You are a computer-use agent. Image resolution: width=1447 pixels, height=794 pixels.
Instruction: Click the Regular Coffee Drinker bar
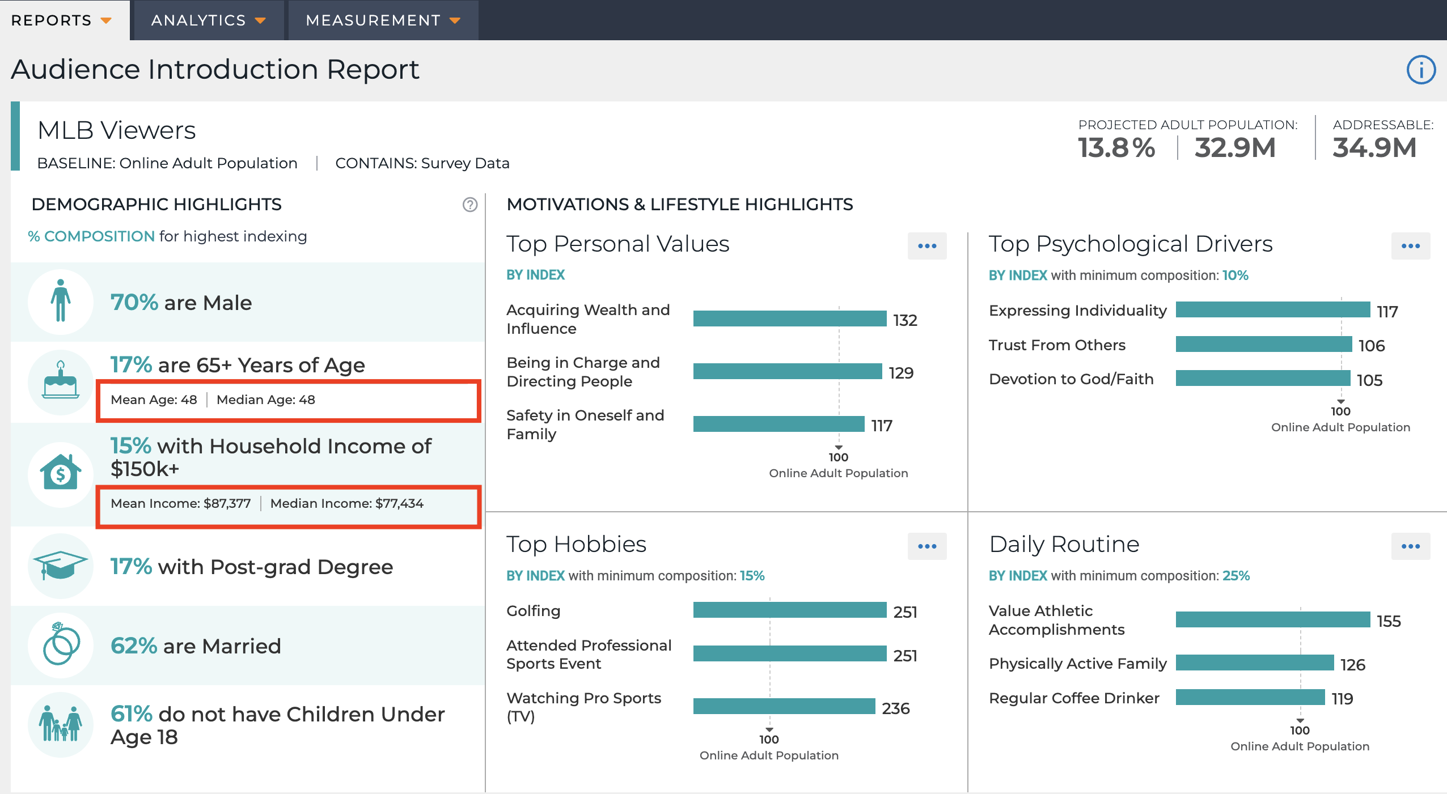(x=1250, y=698)
